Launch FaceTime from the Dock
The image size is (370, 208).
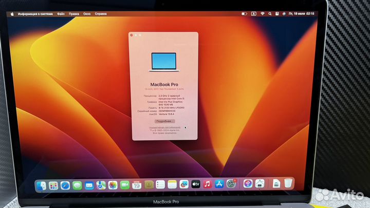click(x=124, y=185)
